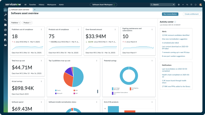Expand the Publisher filter dropdown
Viewport: 205px width, 115px height.
coord(16,23)
